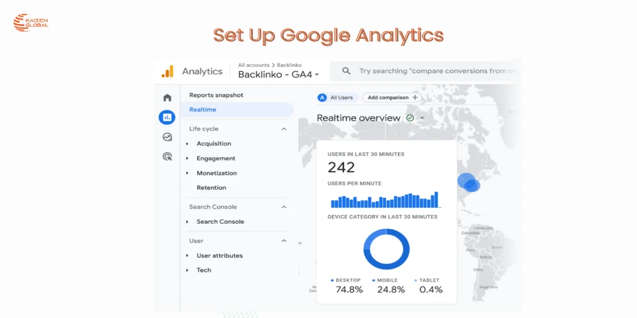Click the search input field

pos(425,71)
